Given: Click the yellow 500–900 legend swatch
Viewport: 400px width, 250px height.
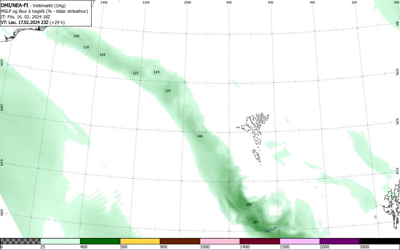Looking at the screenshot, I should (140, 241).
